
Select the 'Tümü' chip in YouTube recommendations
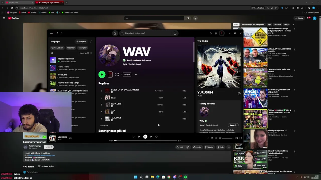coord(236,24)
